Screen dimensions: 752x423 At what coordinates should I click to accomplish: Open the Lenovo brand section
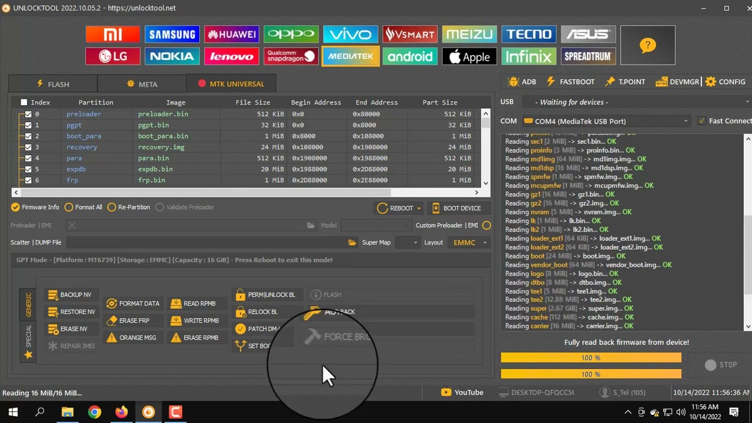tap(231, 56)
